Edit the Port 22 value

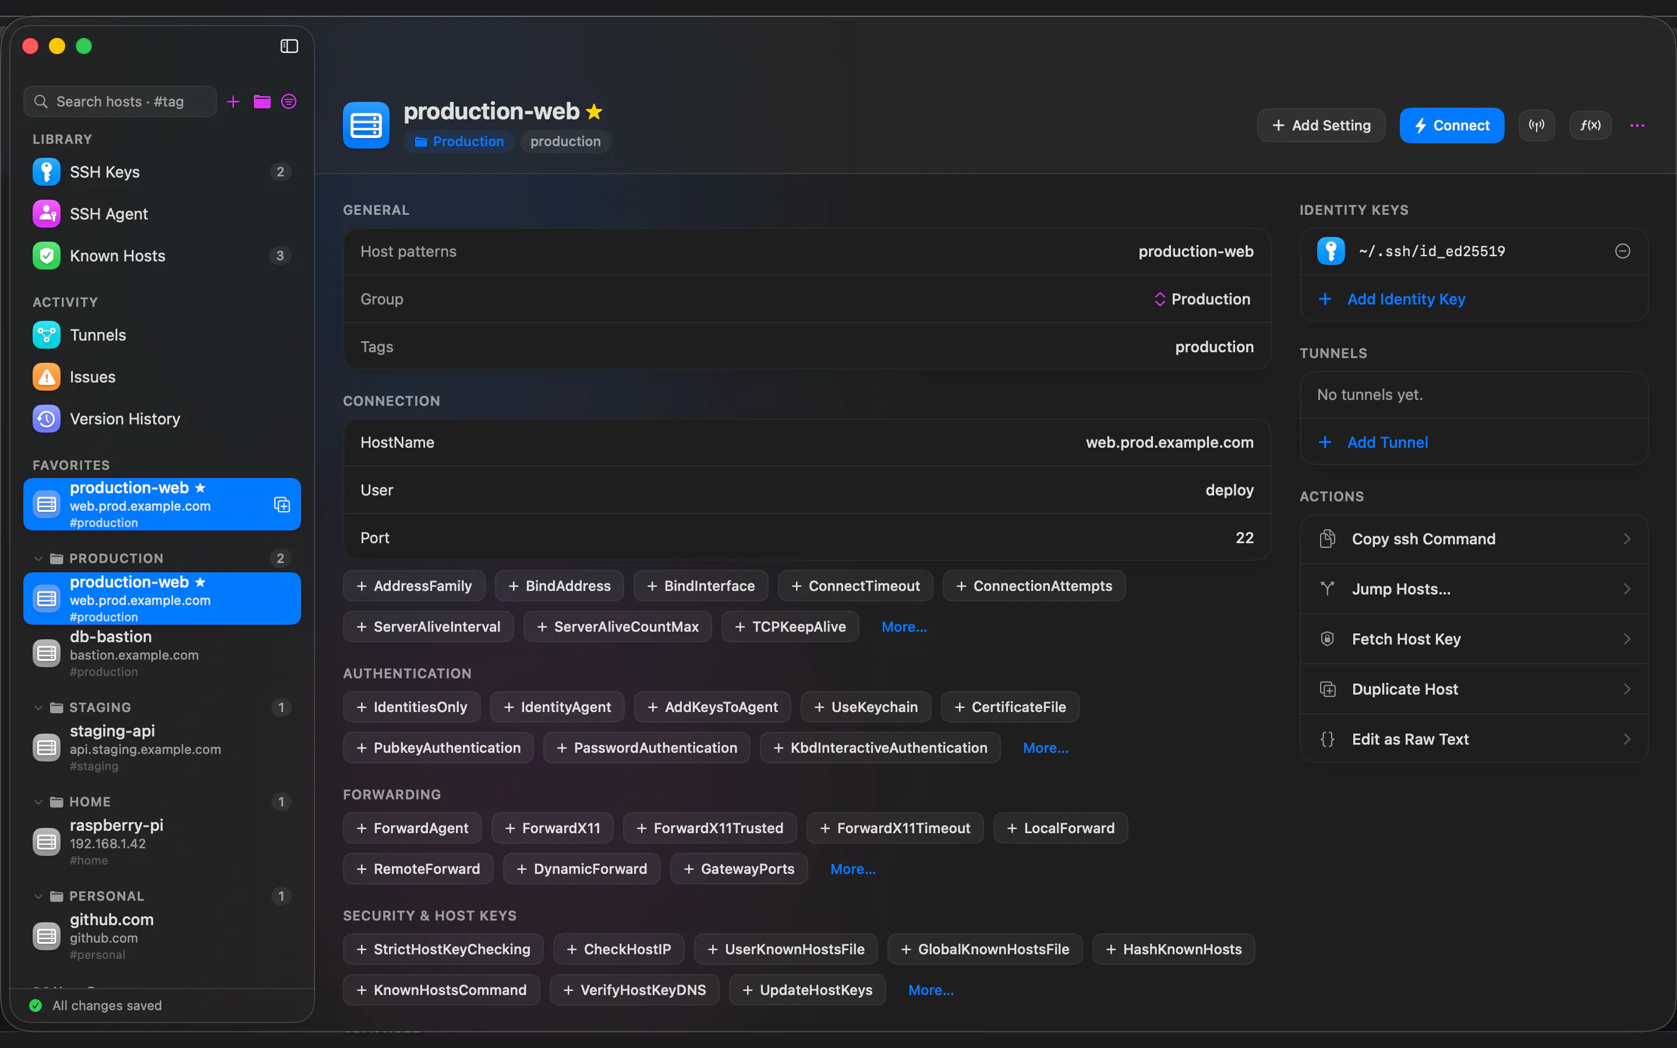click(x=1244, y=538)
